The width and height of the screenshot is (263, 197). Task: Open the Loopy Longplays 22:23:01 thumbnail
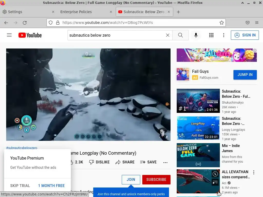tap(198, 128)
